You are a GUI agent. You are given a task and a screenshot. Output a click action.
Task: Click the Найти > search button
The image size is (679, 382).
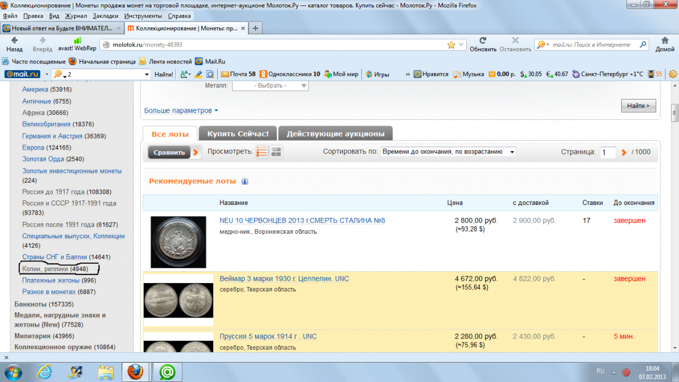click(x=638, y=105)
